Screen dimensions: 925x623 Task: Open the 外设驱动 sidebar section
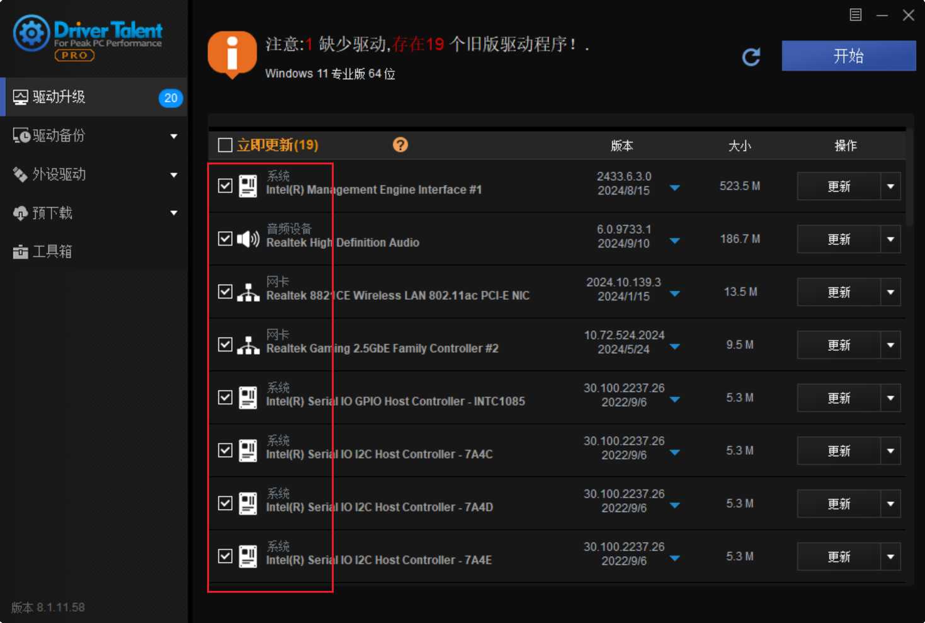coord(94,174)
